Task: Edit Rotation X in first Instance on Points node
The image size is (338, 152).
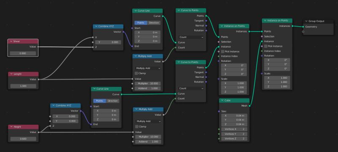Action: pyautogui.click(x=234, y=65)
